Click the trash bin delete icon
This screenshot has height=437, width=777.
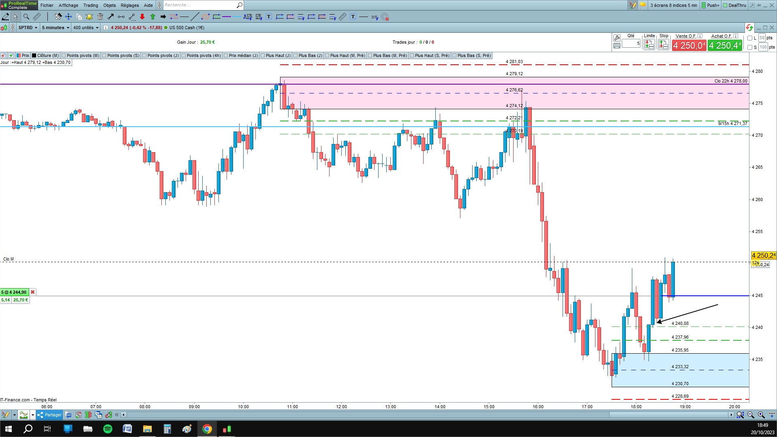[100, 17]
